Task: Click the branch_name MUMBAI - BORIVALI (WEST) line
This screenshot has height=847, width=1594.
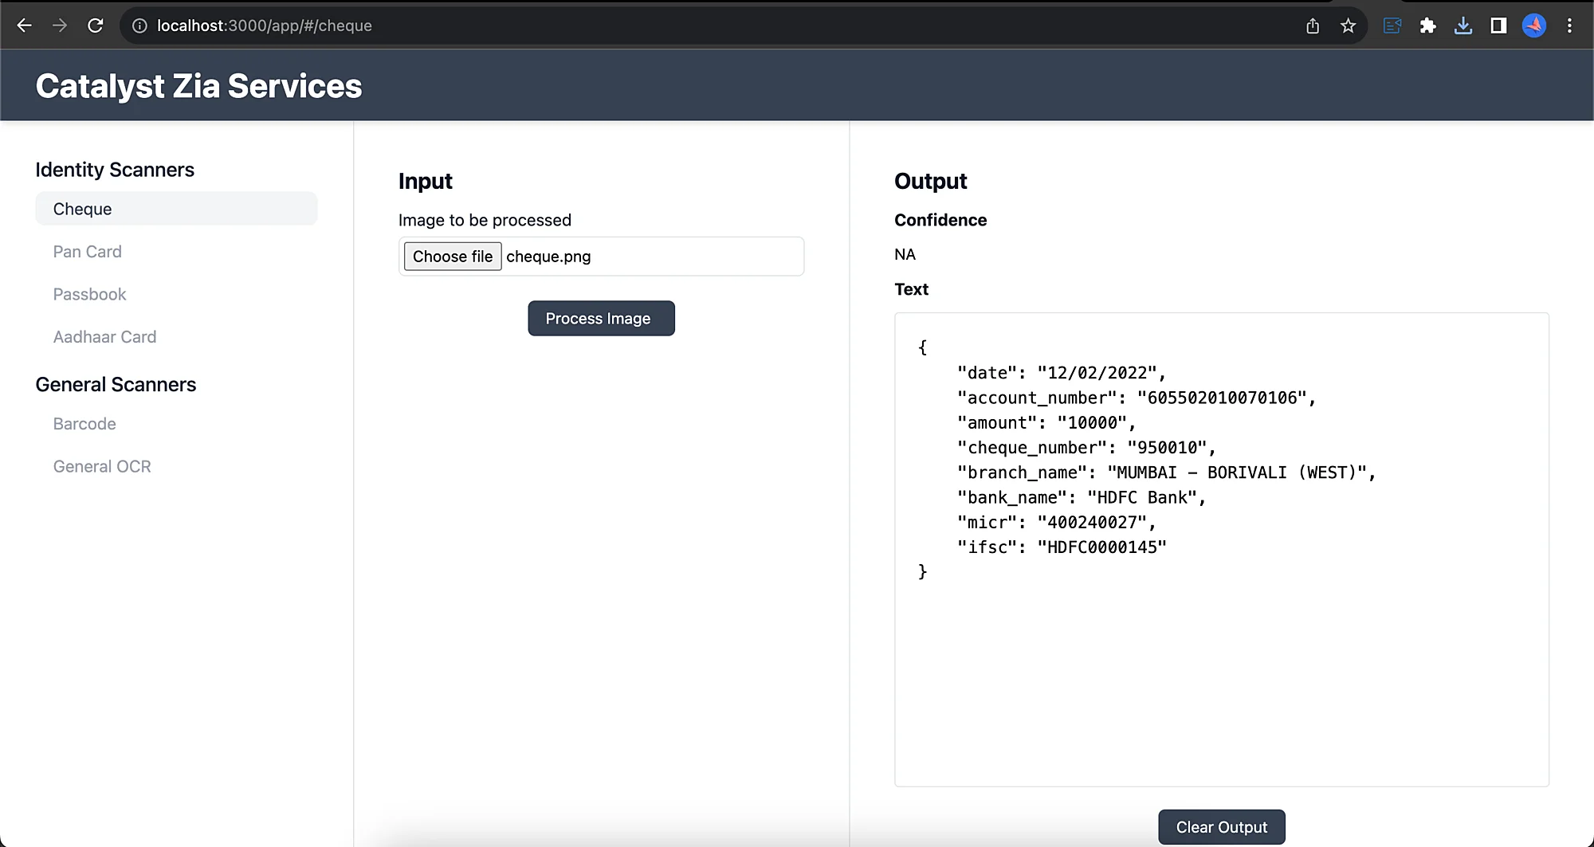Action: pos(1167,473)
